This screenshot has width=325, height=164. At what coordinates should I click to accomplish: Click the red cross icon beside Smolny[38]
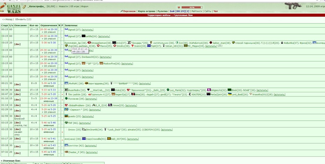pyautogui.click(x=115, y=46)
